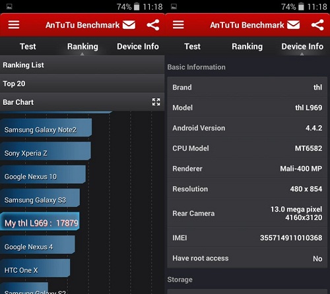Tap the IMEI row
Image resolution: width=330 pixels, height=294 pixels.
(247, 238)
